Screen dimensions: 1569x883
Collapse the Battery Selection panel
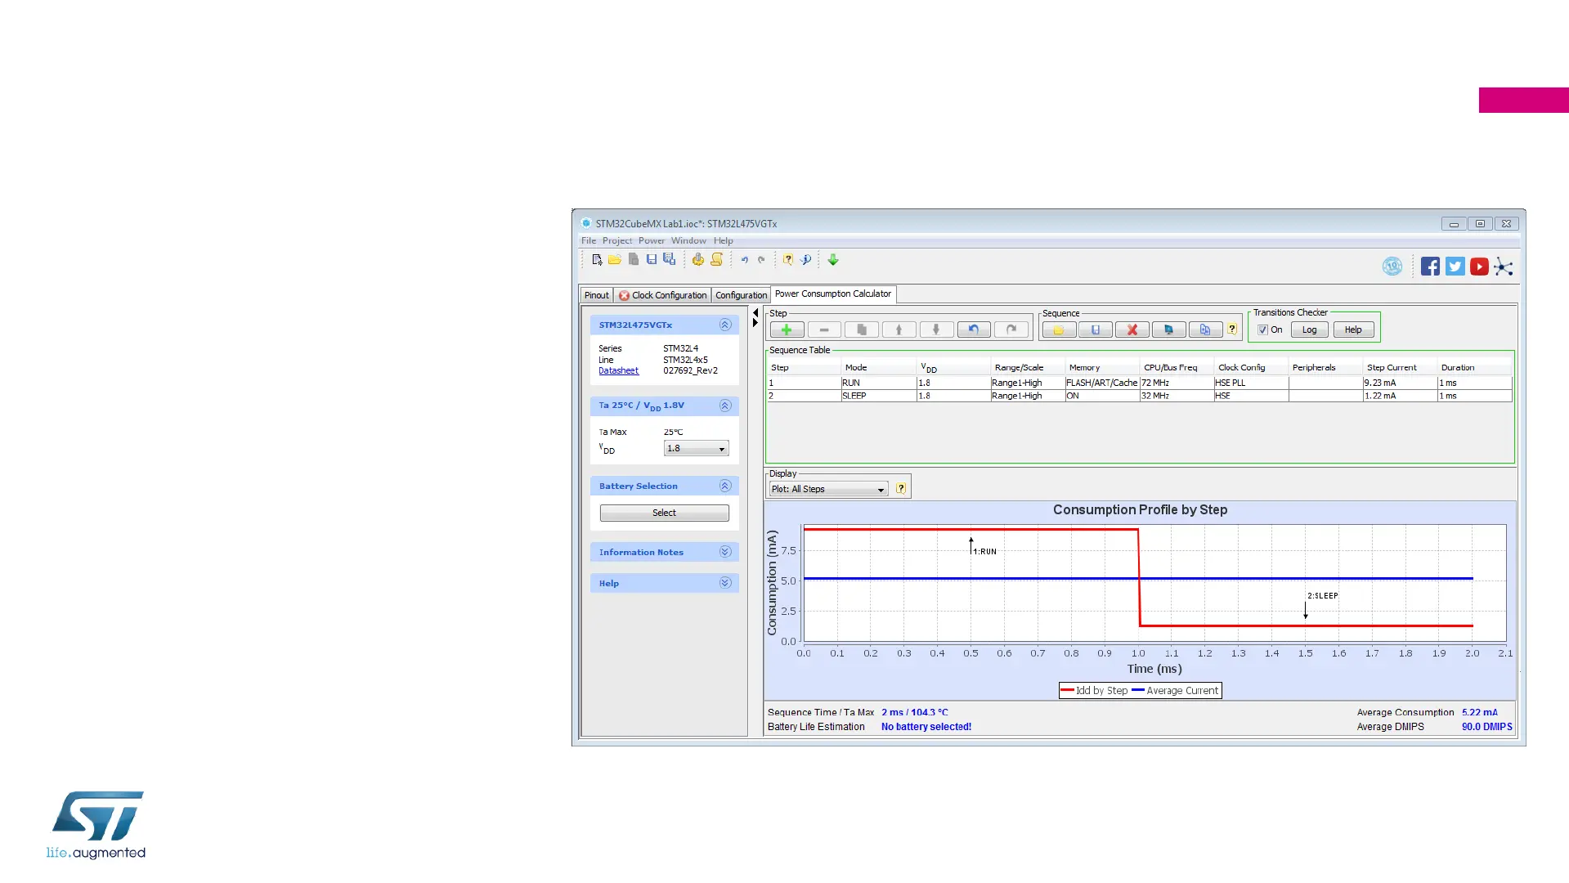(724, 486)
